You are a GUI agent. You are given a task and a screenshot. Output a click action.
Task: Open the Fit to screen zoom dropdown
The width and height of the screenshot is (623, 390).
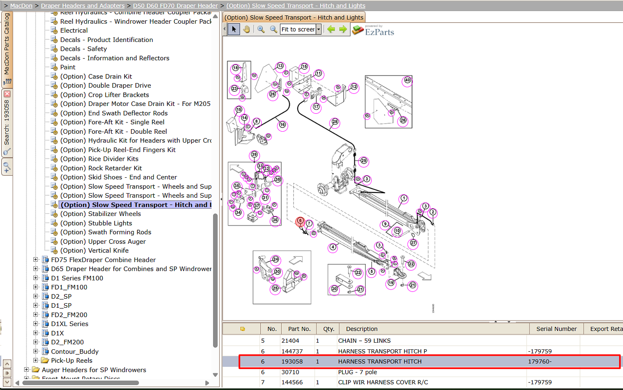click(319, 29)
